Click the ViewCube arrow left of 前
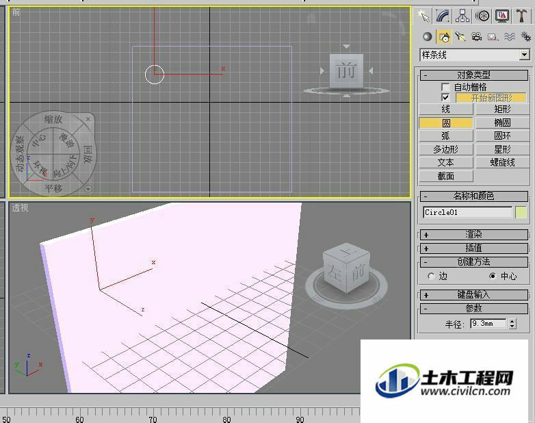Image resolution: width=535 pixels, height=423 pixels. [322, 70]
